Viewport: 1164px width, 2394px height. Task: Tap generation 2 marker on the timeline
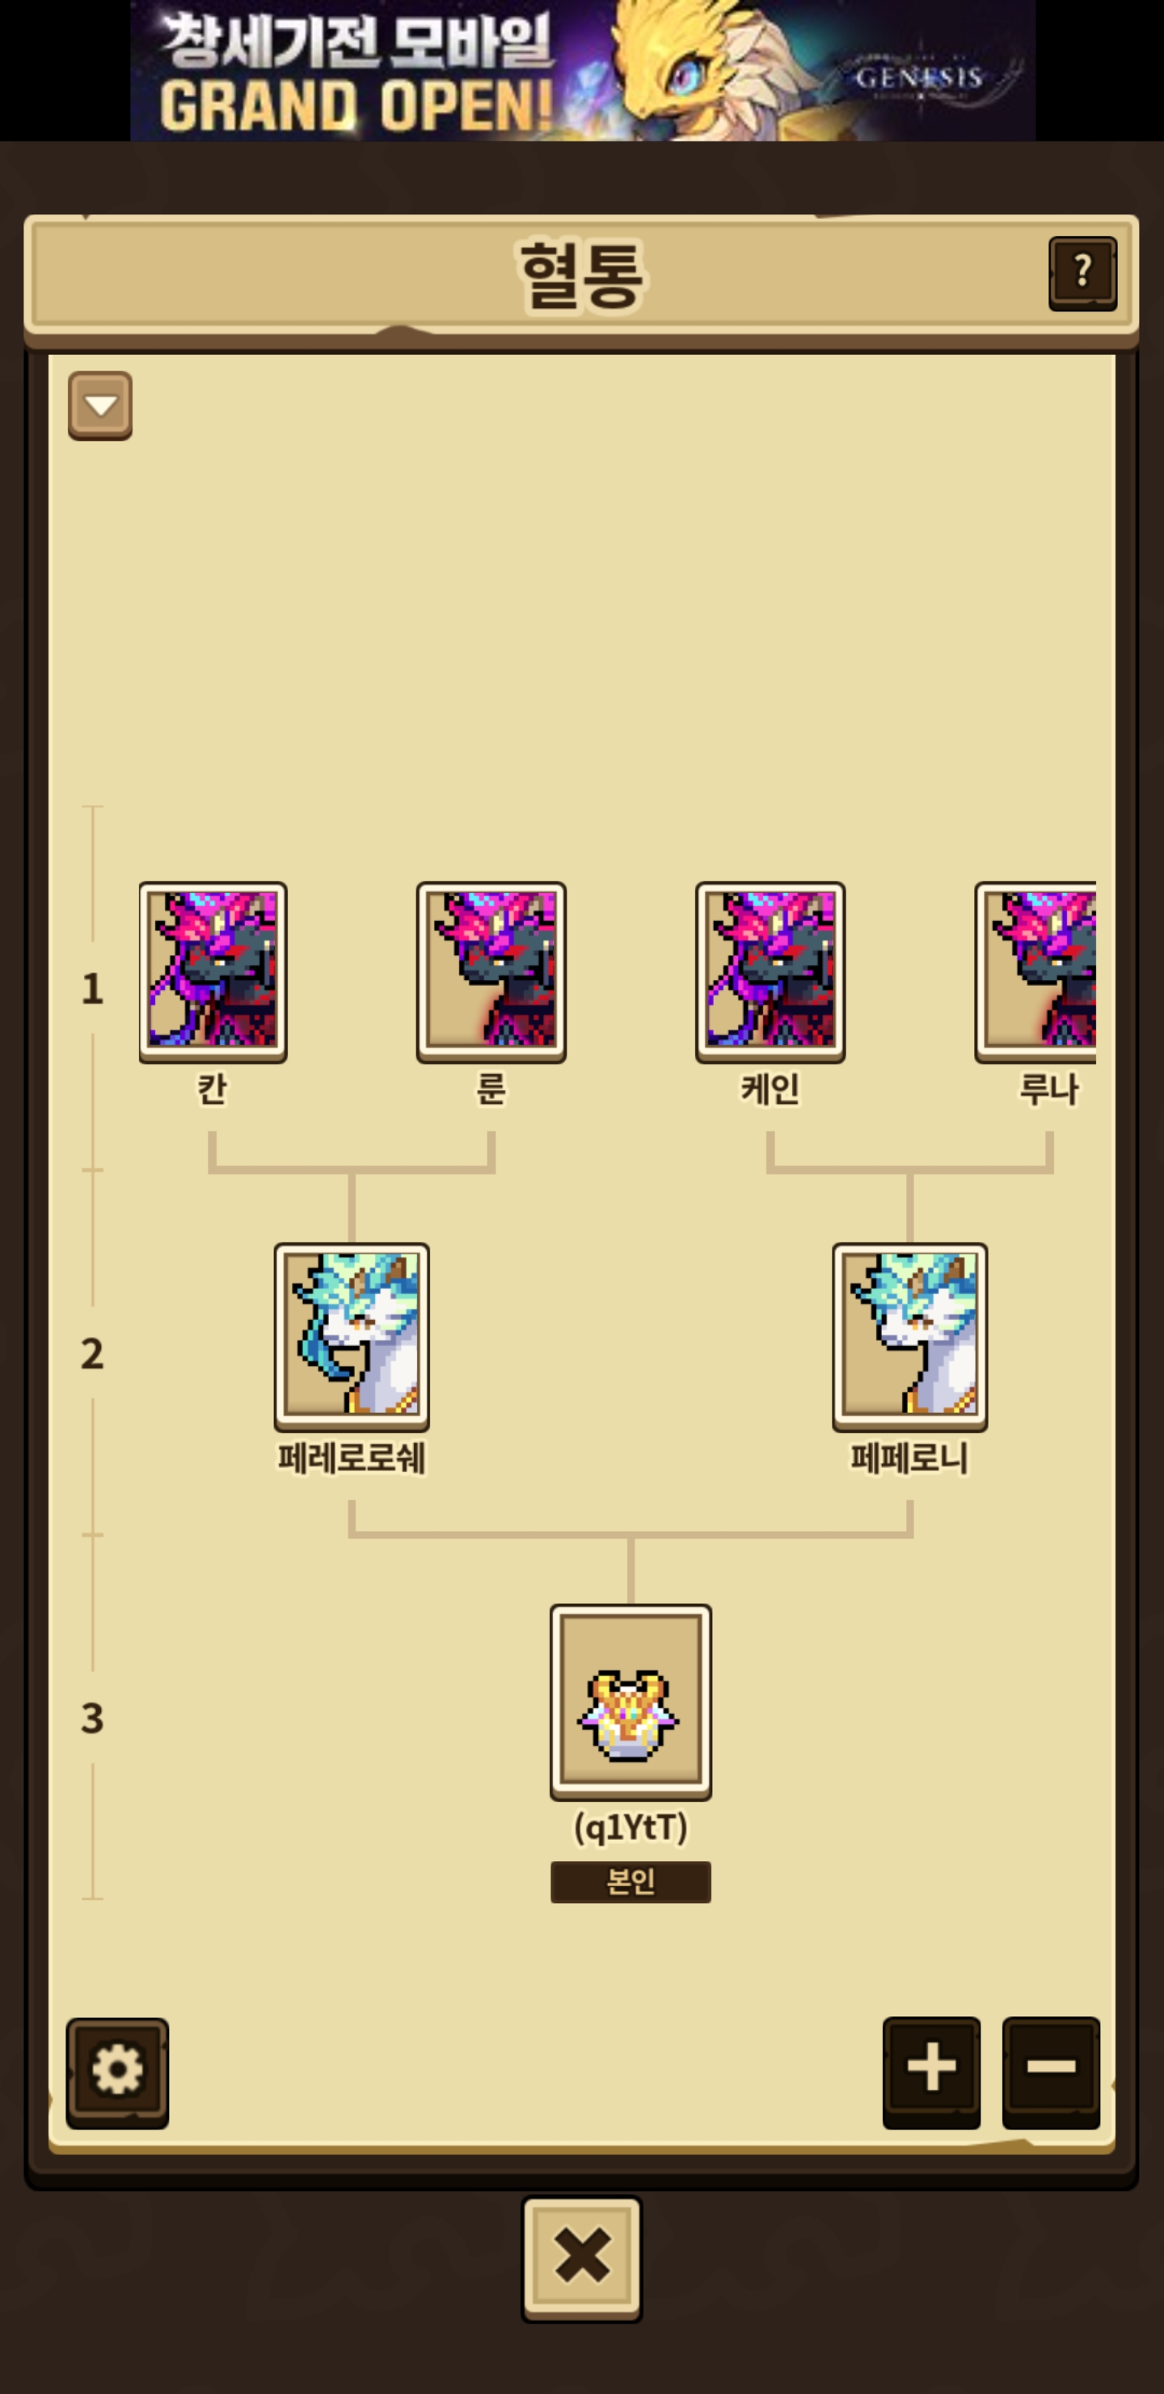[x=92, y=1353]
